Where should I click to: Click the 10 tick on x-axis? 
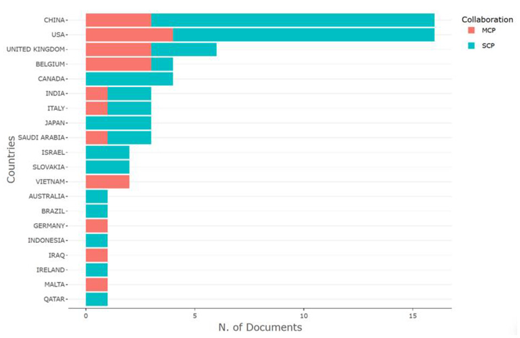point(304,317)
